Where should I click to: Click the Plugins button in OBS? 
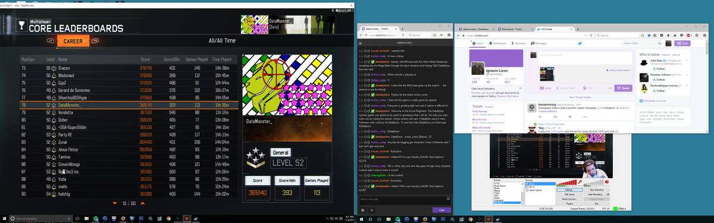click(569, 204)
